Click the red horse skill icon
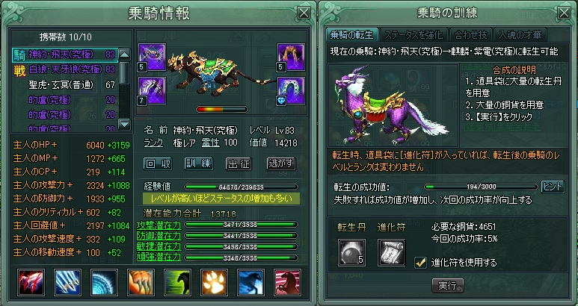Screen dimensions: 578x306 [x=288, y=282]
